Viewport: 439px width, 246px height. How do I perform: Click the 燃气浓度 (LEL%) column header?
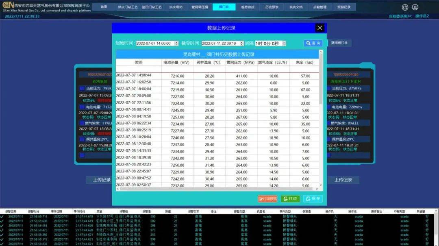(x=273, y=63)
